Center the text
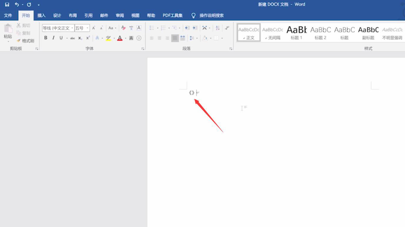 [x=160, y=38]
